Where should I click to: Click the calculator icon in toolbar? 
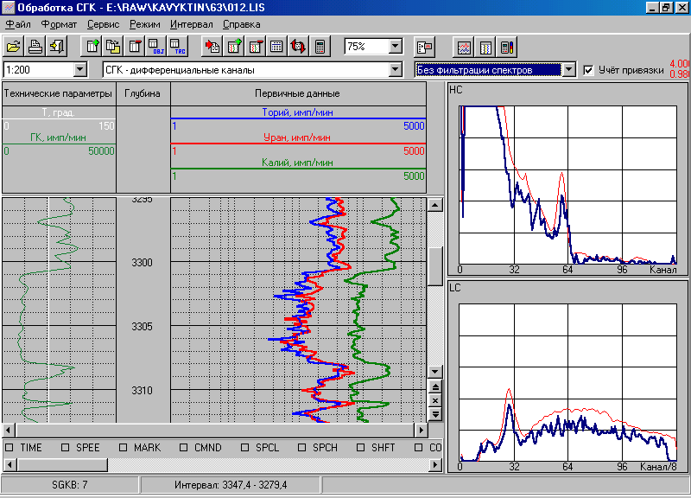320,46
